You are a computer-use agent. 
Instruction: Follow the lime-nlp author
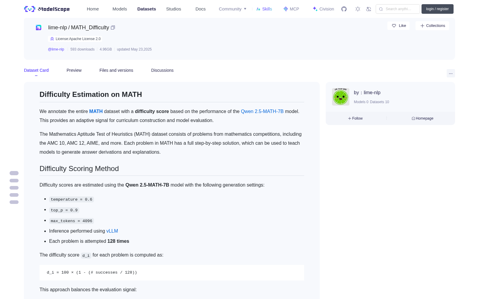coord(355,118)
